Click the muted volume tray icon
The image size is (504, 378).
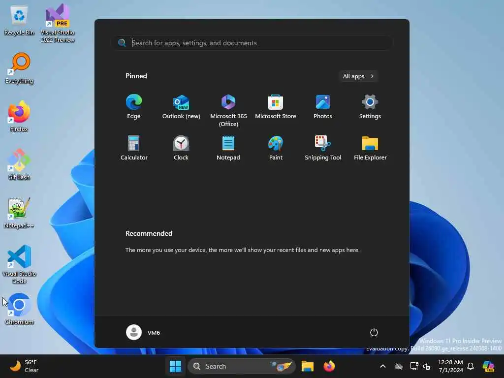coord(427,366)
